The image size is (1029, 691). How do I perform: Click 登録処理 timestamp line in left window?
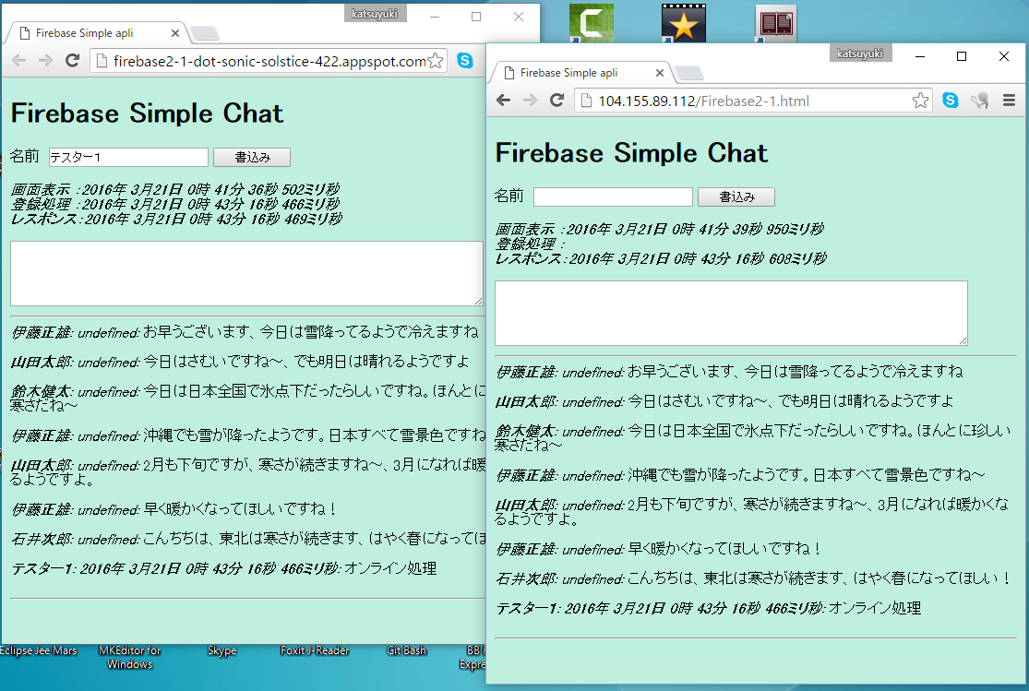(x=175, y=204)
